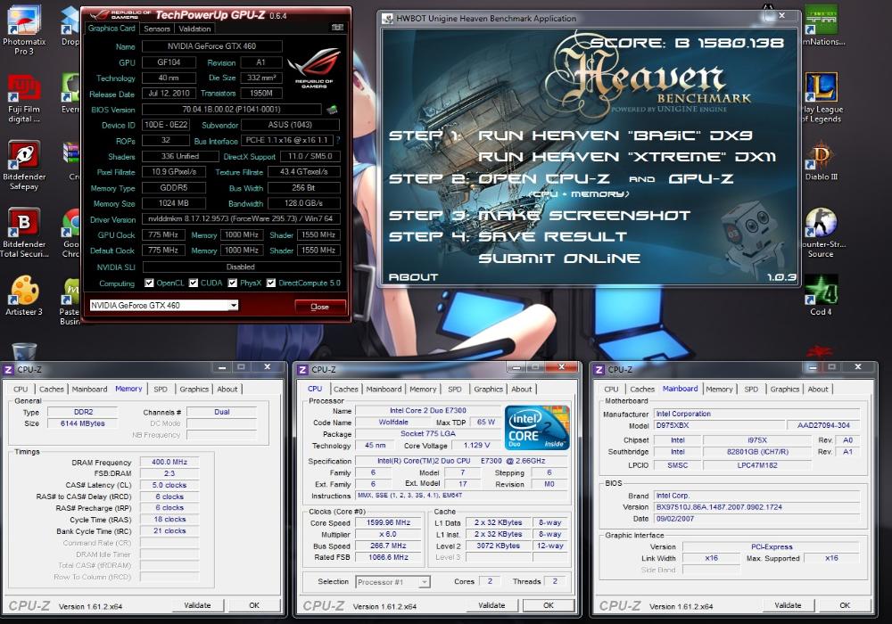Viewport: 892px width, 624px height.
Task: Click Submit Online in Heaven app
Action: (559, 258)
